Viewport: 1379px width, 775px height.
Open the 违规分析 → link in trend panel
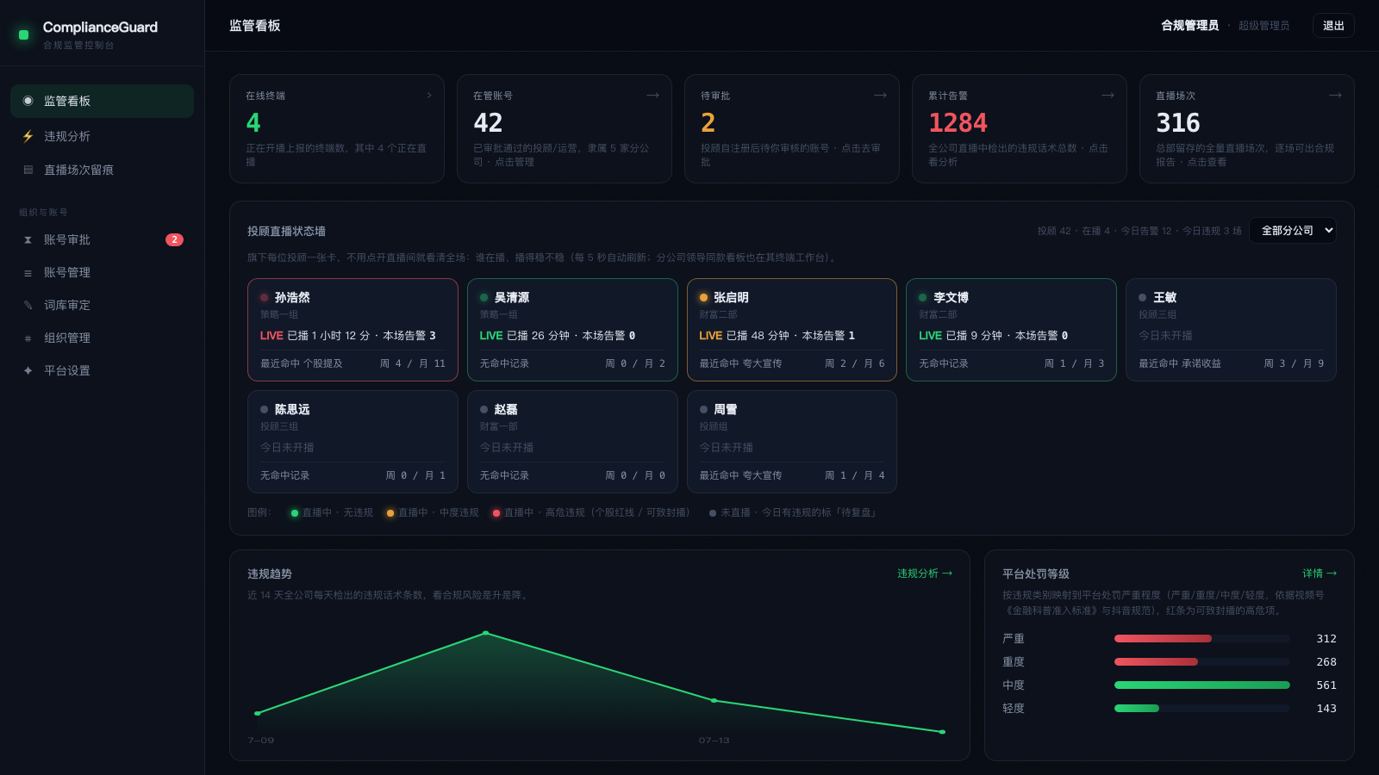click(925, 573)
